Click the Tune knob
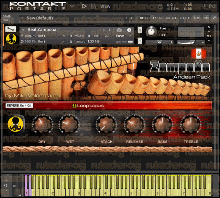 (151, 32)
